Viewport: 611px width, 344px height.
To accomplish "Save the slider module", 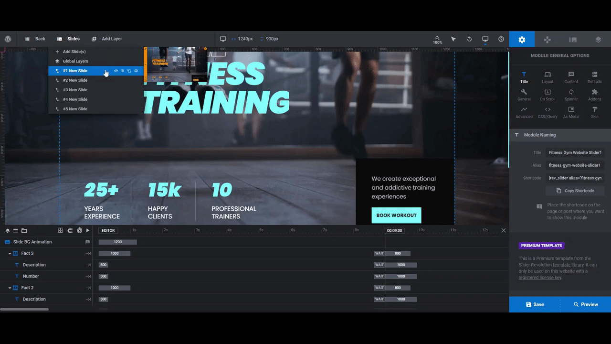I will (535, 304).
